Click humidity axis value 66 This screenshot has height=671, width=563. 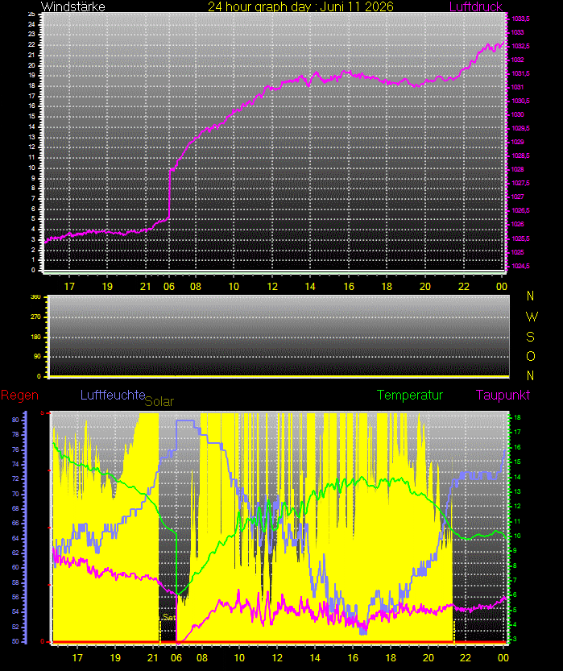15,524
